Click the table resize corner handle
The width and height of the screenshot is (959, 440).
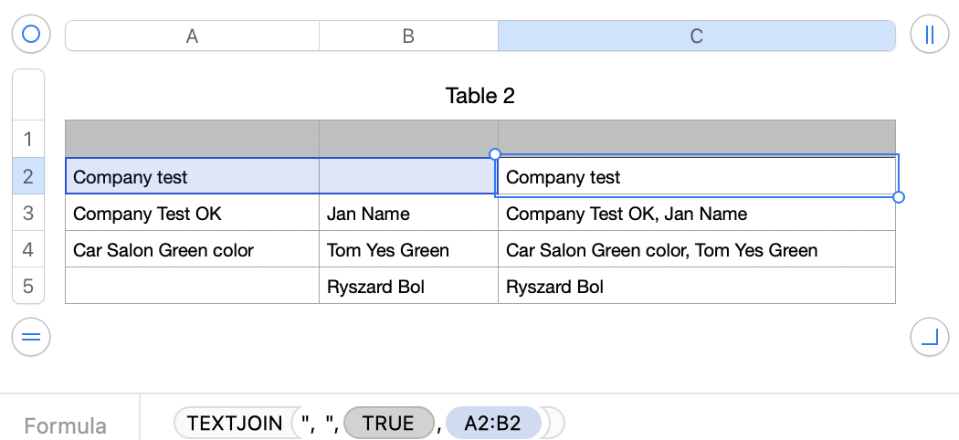[x=929, y=338]
